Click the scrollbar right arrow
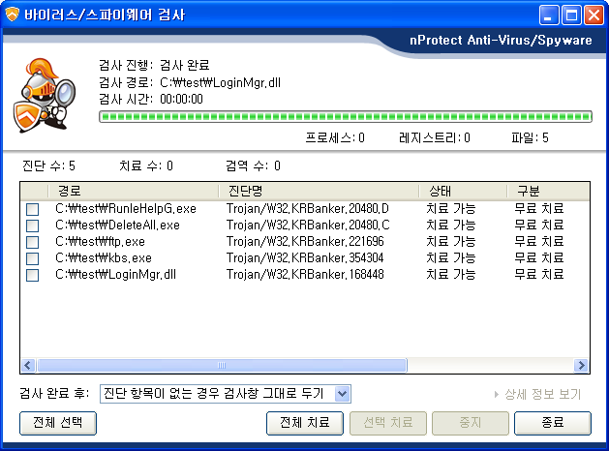609x451 pixels. 582,365
